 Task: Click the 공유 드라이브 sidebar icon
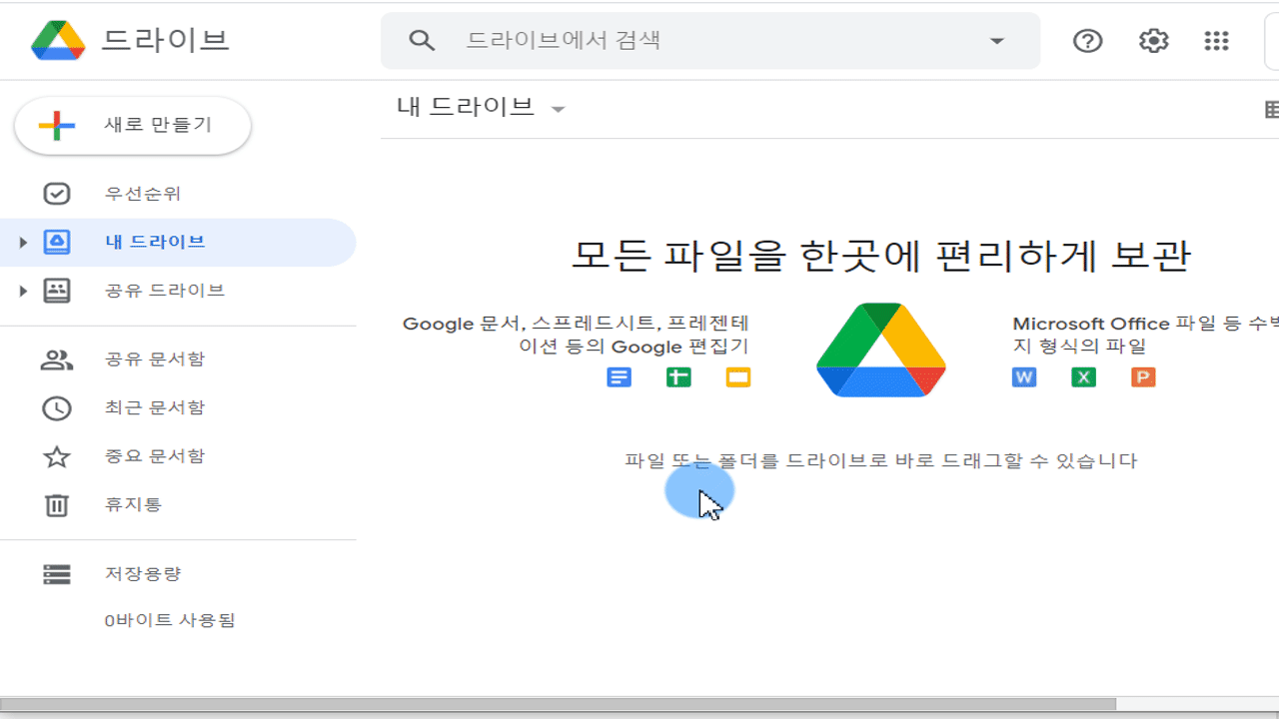(x=57, y=291)
